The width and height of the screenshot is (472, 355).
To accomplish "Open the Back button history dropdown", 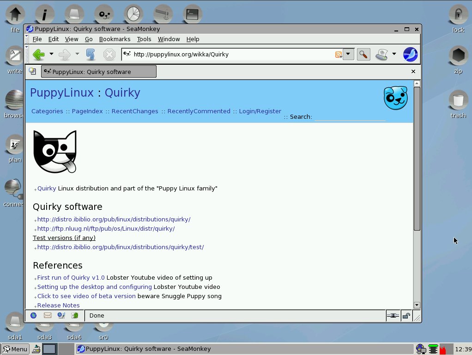I will coord(51,54).
